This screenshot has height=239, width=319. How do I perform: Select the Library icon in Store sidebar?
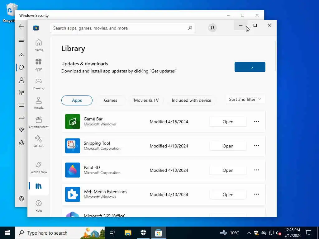[39, 186]
